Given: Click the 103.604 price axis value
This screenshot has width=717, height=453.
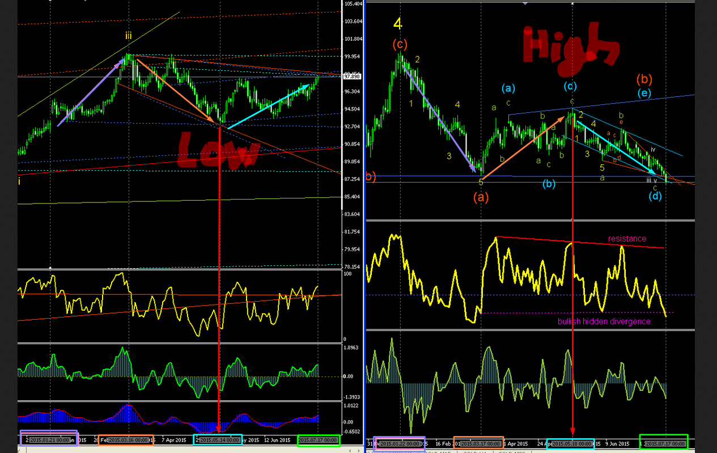Looking at the screenshot, I should 353,21.
